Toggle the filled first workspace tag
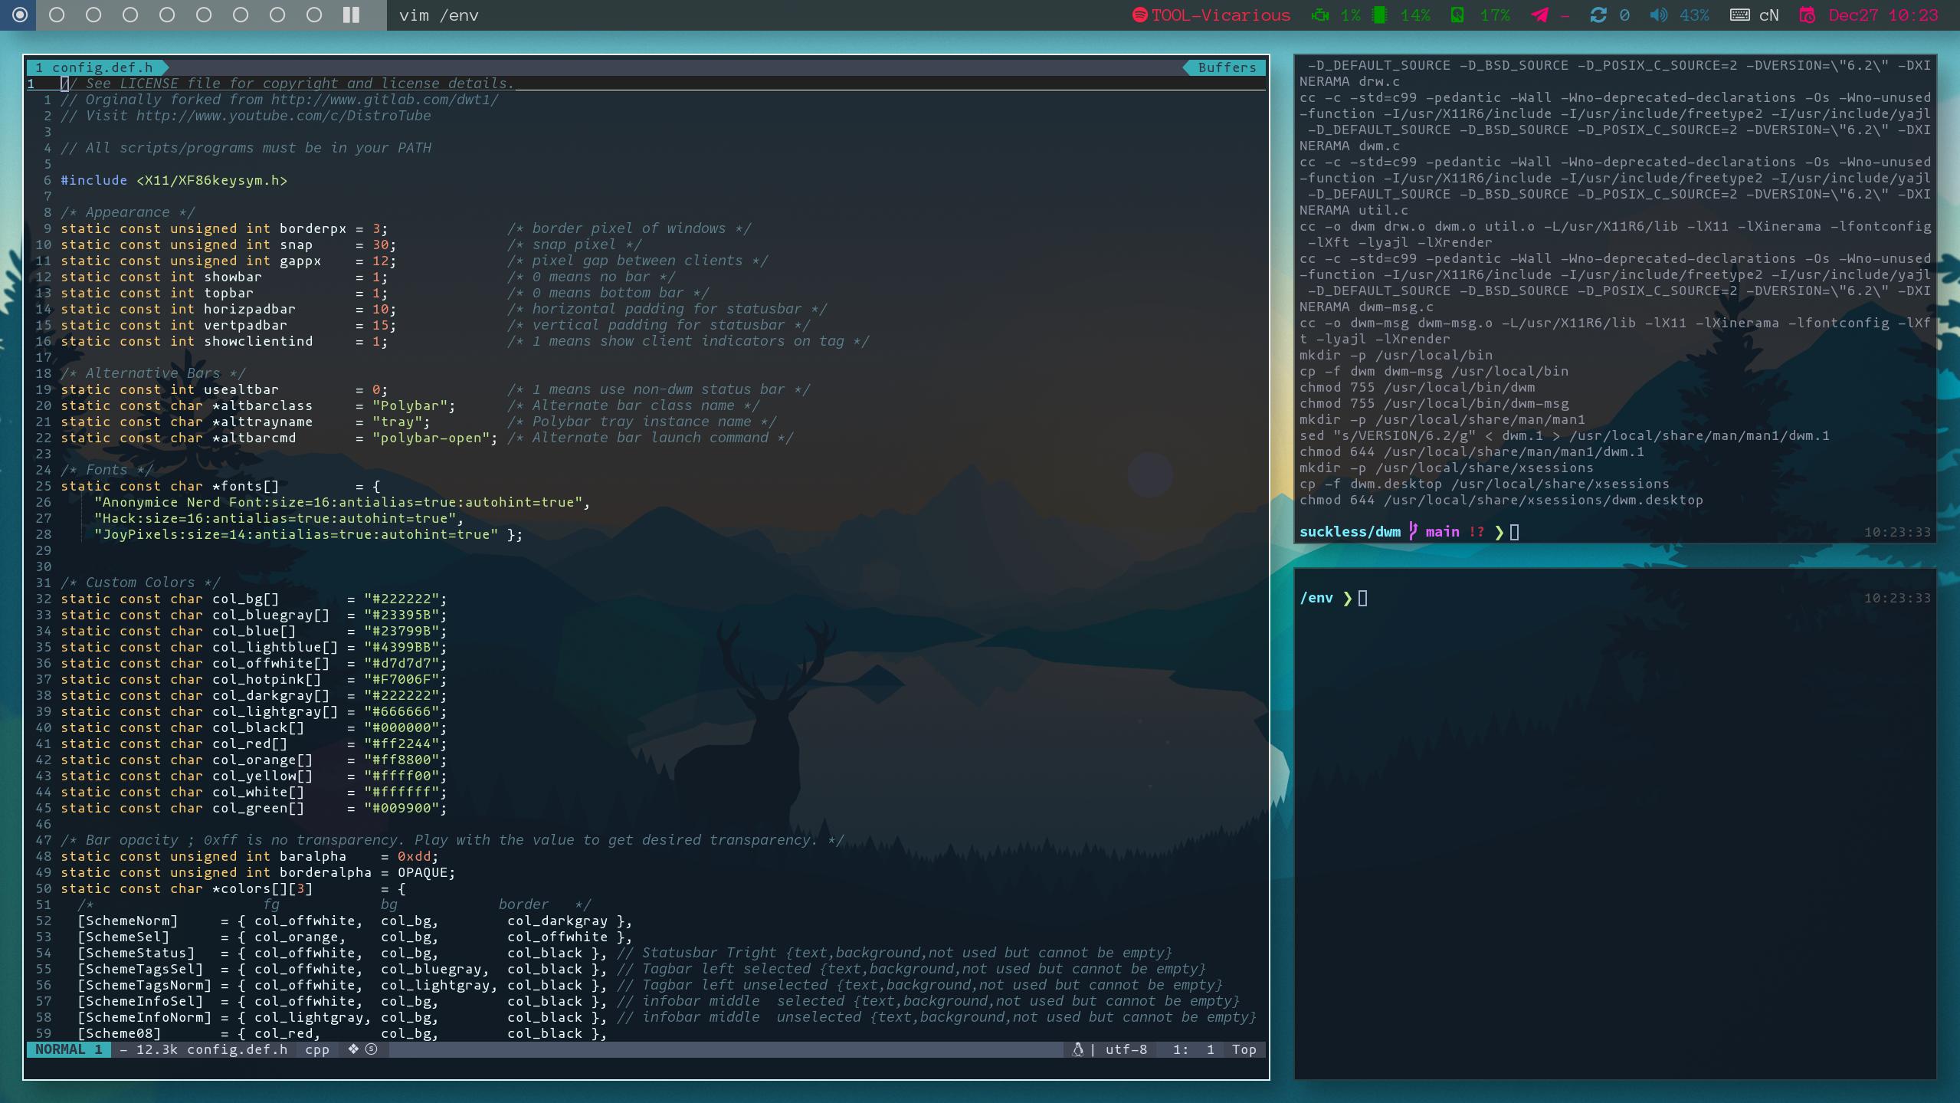The image size is (1960, 1103). (20, 15)
